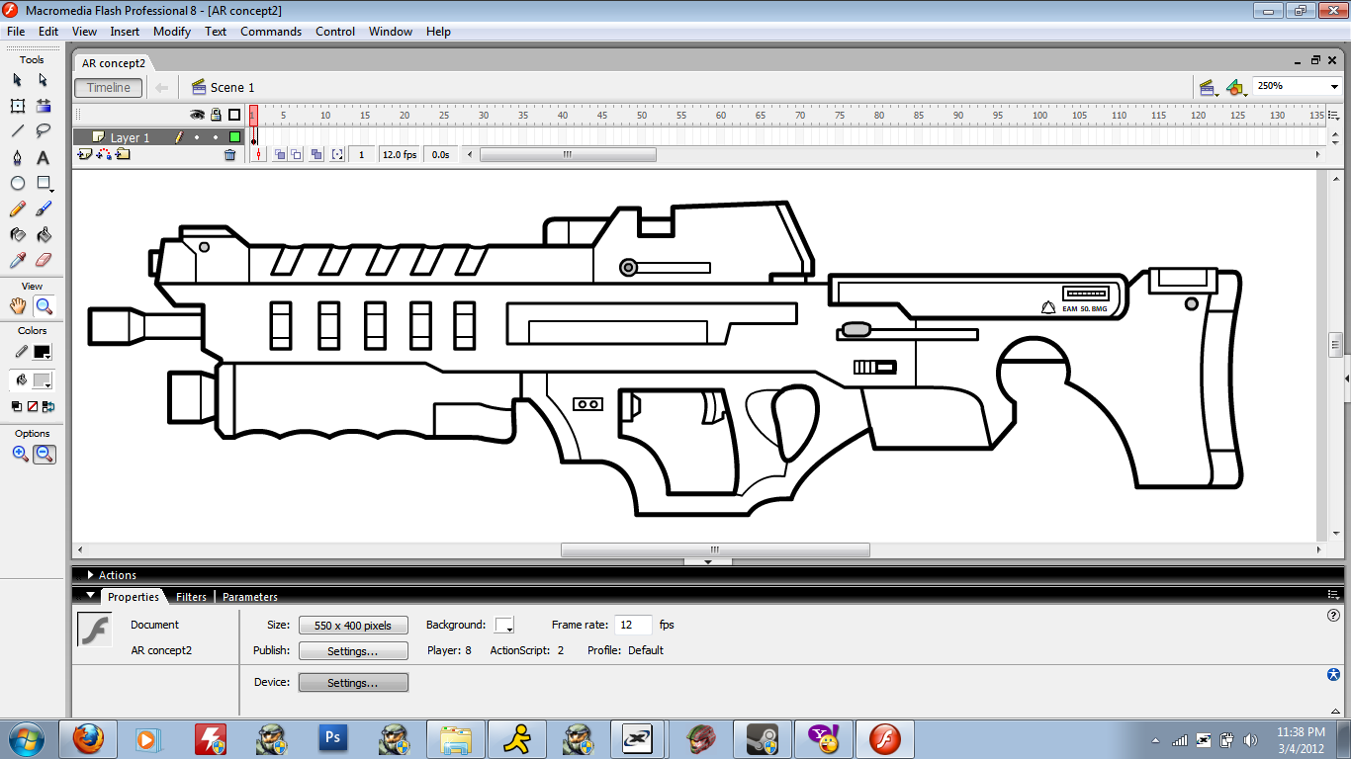Select the Text tool
Image resolution: width=1351 pixels, height=759 pixels.
44,158
